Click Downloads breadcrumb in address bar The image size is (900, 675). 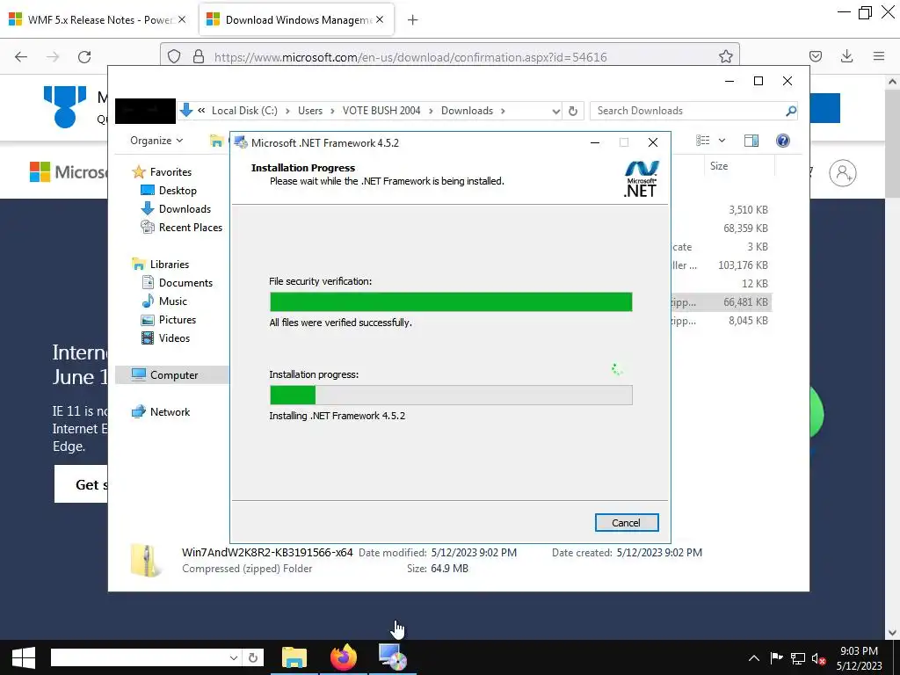click(467, 110)
